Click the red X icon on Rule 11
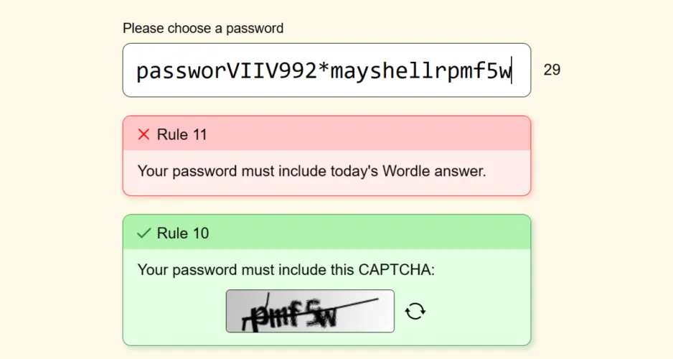Image resolution: width=673 pixels, height=359 pixels. coord(143,134)
